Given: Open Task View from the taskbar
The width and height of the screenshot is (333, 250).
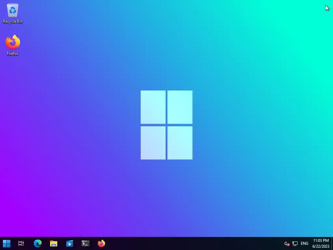Looking at the screenshot, I should pos(21,243).
